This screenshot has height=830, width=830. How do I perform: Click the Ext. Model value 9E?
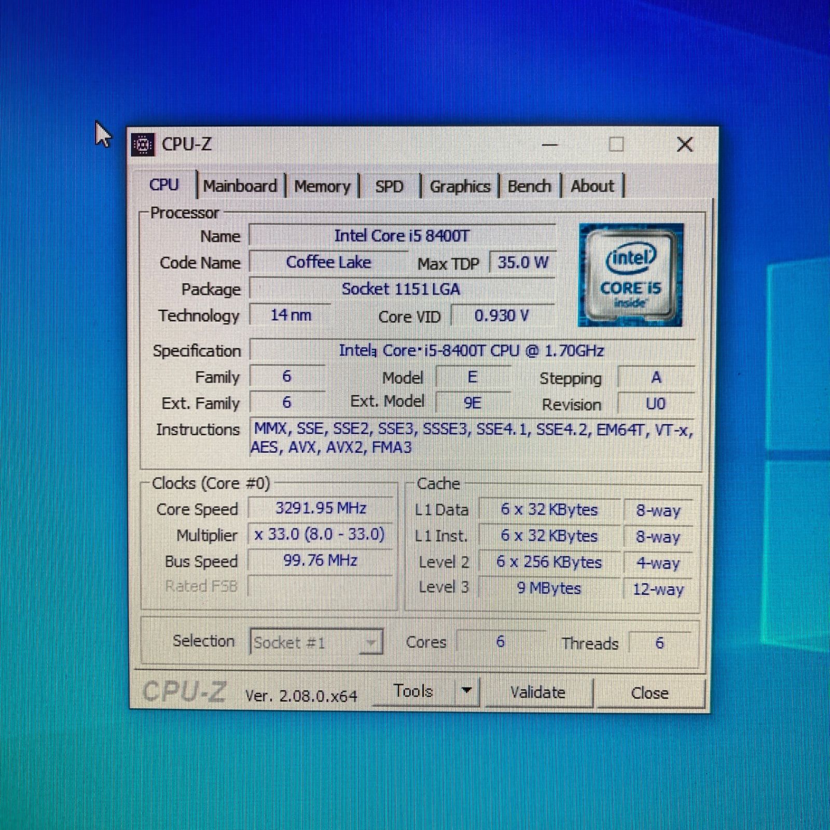(473, 403)
